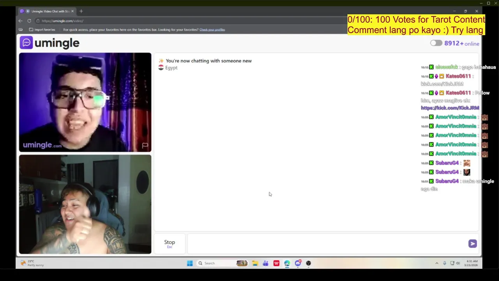This screenshot has width=499, height=281.
Task: Open the Windows Start menu
Action: coord(189,263)
